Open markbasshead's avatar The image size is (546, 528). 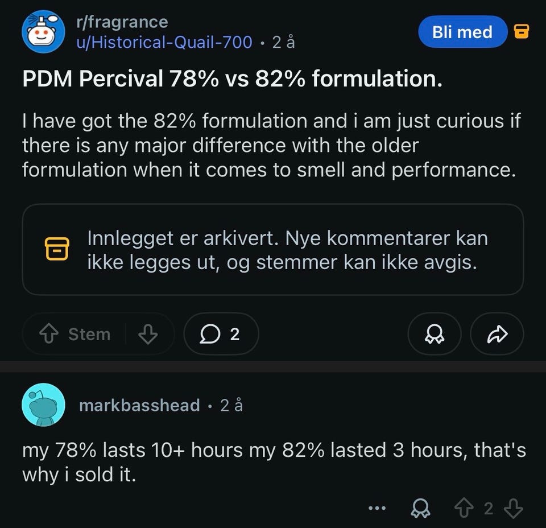pos(43,405)
